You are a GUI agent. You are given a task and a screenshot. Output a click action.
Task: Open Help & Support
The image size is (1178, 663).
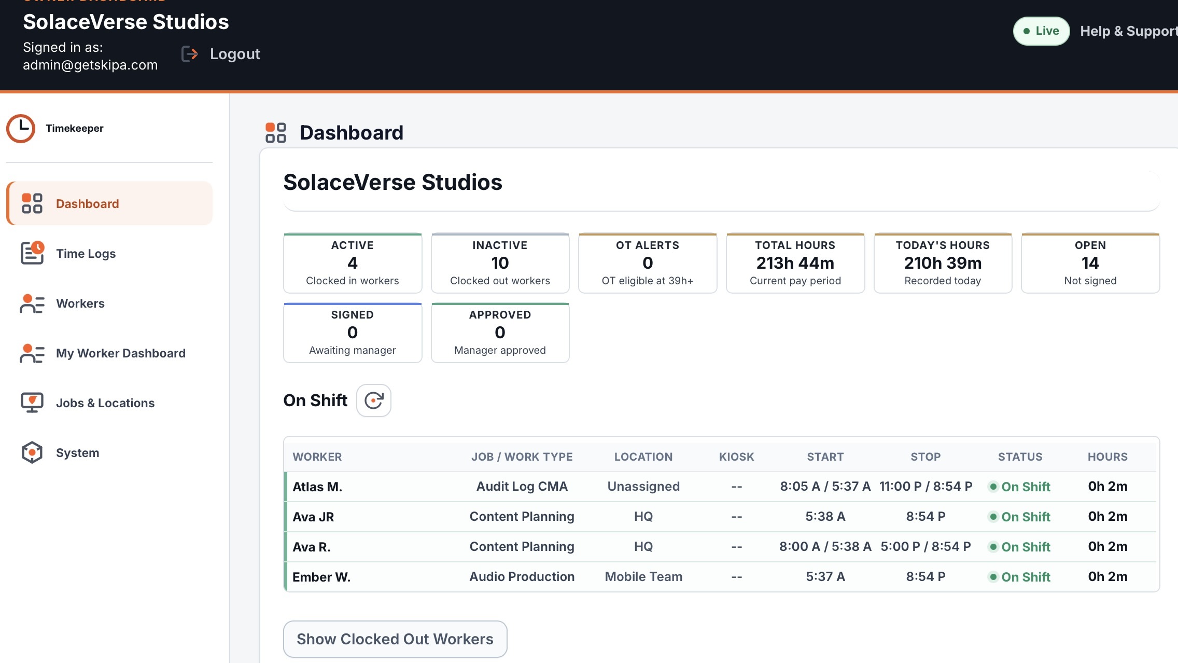click(1129, 31)
